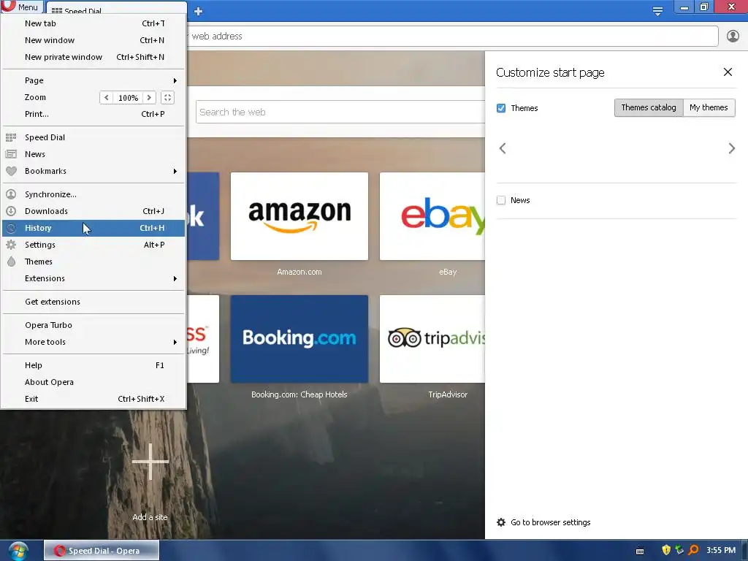The width and height of the screenshot is (748, 561).
Task: Select the Speed Dial tab
Action: 116,9
